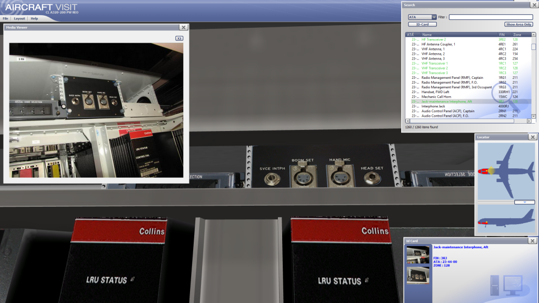Open the first thumbnail in Id Card

pyautogui.click(x=418, y=255)
